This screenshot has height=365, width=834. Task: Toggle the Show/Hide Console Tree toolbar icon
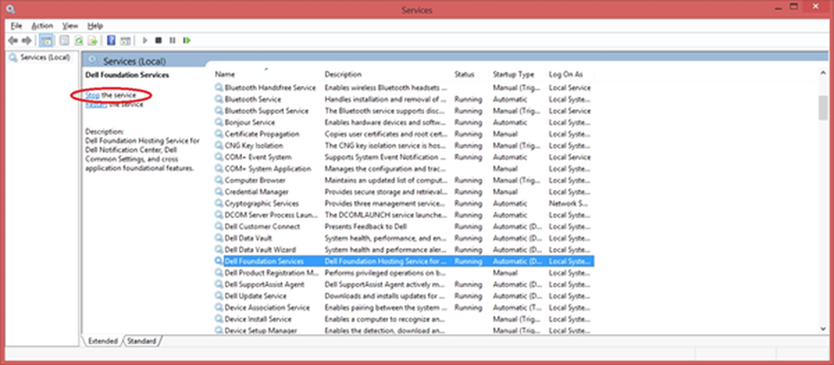[x=46, y=40]
